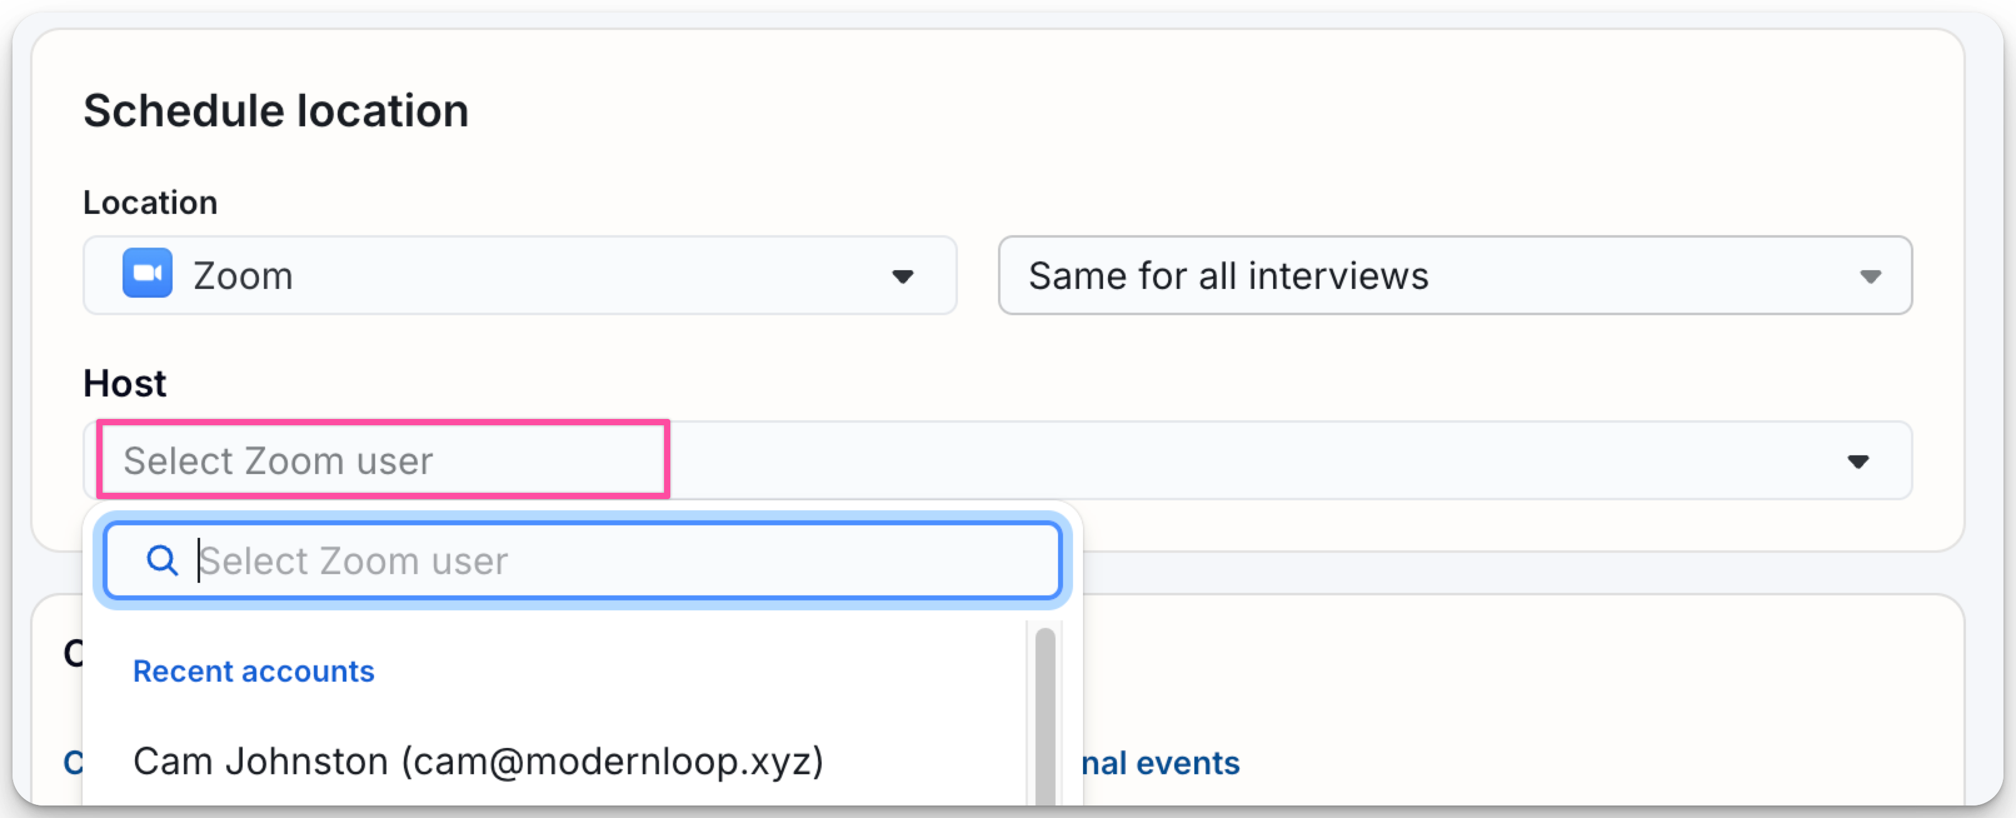Click the cut-off blue link left of Cam Johnston
This screenshot has height=818, width=2016.
[73, 762]
